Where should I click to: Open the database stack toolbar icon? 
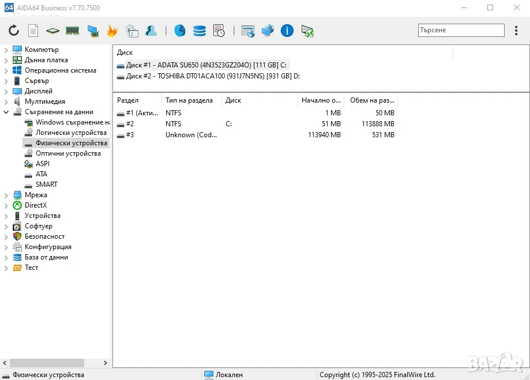(200, 31)
